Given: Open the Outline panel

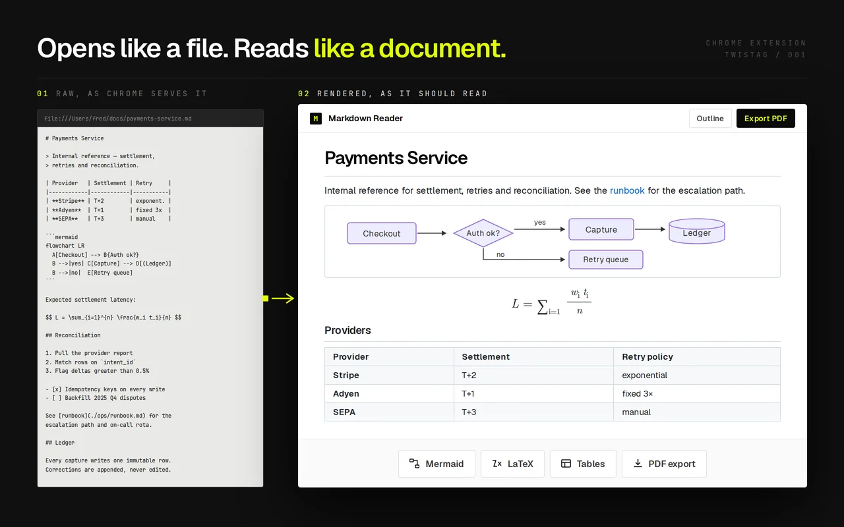Looking at the screenshot, I should 710,119.
